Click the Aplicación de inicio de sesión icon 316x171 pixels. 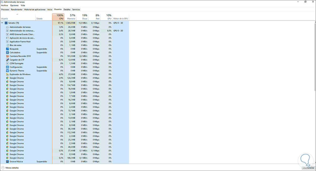tap(7, 38)
